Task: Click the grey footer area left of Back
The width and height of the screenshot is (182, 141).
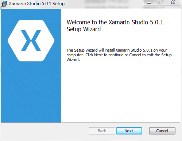Action: [45, 132]
